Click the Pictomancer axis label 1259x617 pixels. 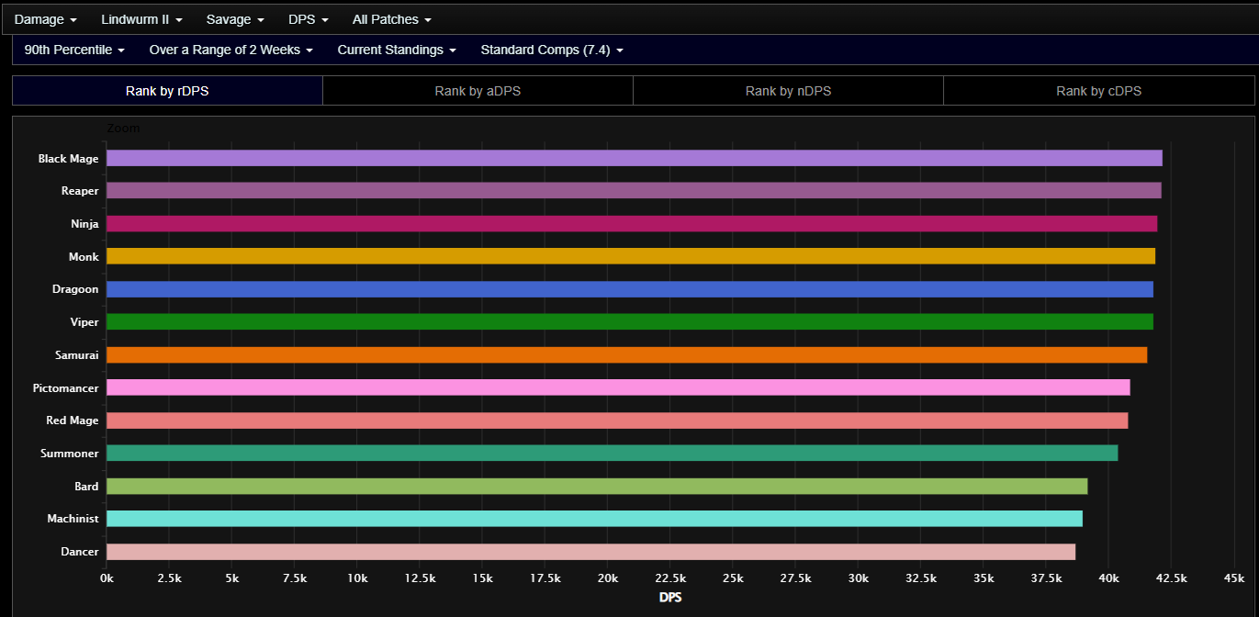tap(65, 388)
